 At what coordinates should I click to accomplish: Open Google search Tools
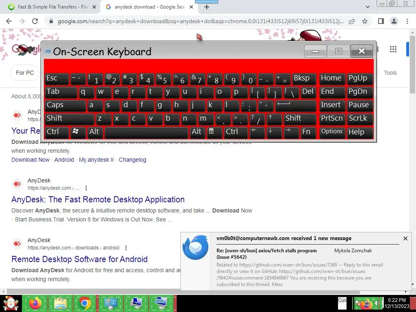pyautogui.click(x=390, y=73)
